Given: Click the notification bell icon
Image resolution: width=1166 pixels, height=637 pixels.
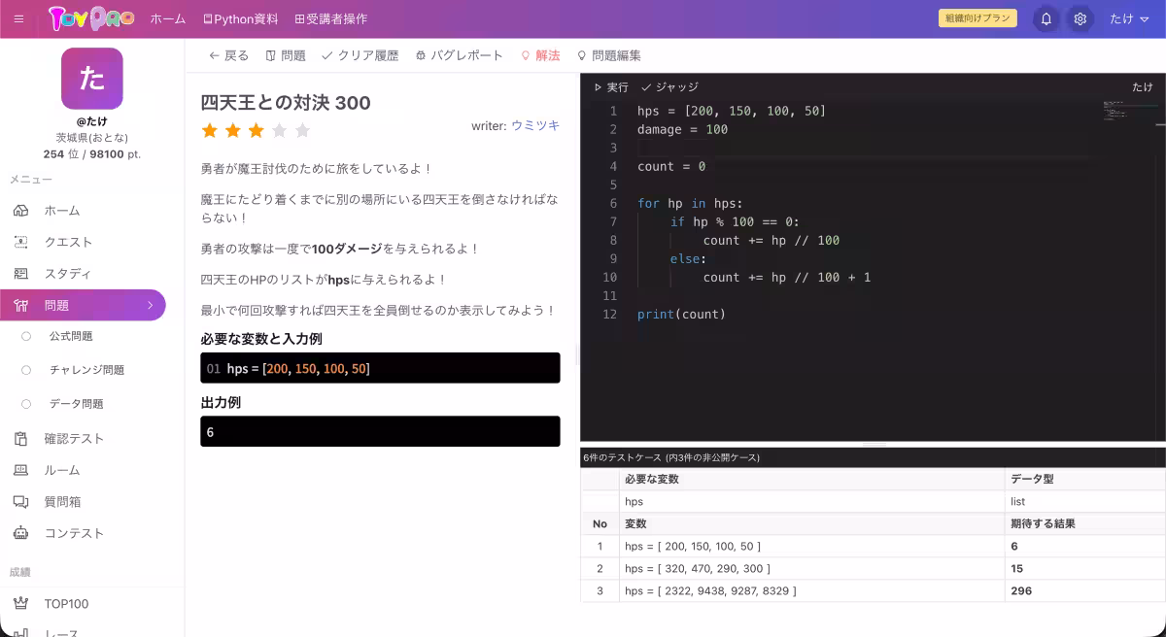Looking at the screenshot, I should point(1046,18).
